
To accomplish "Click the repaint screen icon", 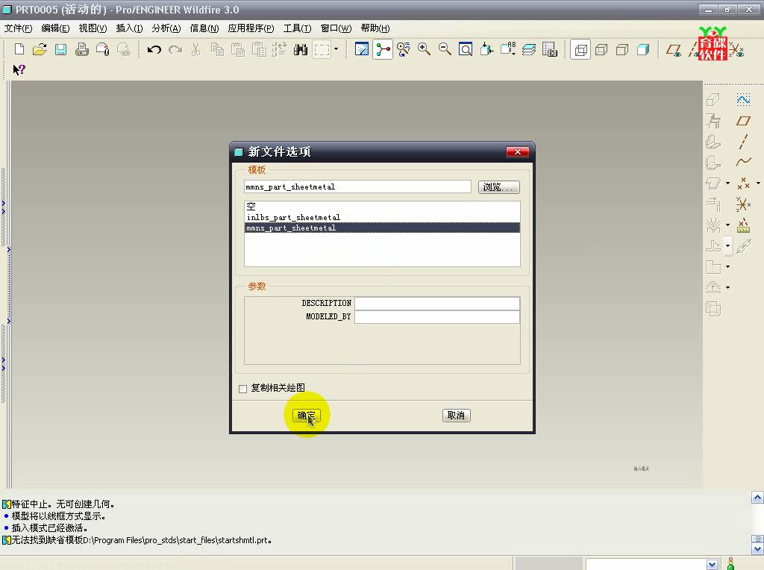I will pyautogui.click(x=362, y=49).
